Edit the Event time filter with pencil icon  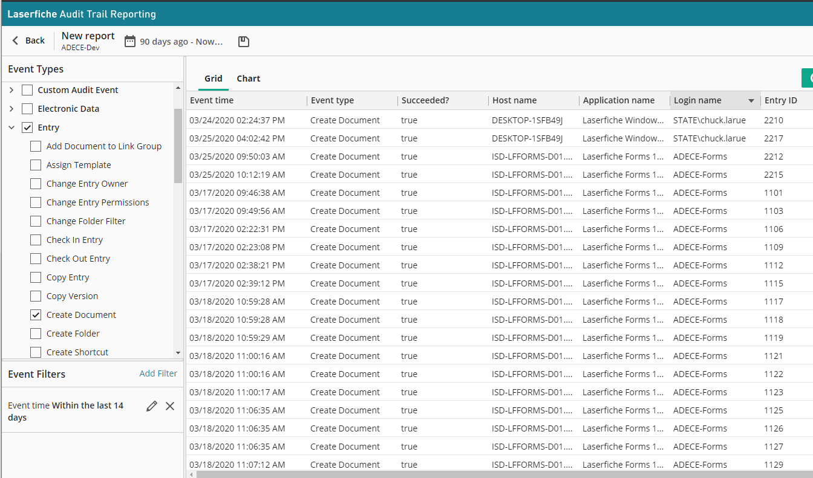[x=152, y=406]
